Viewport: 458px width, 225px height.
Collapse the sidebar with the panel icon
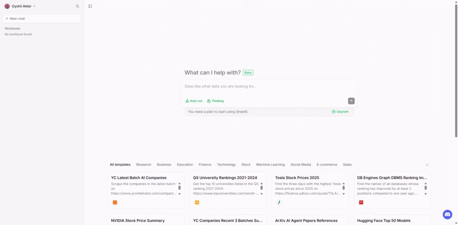[x=90, y=6]
